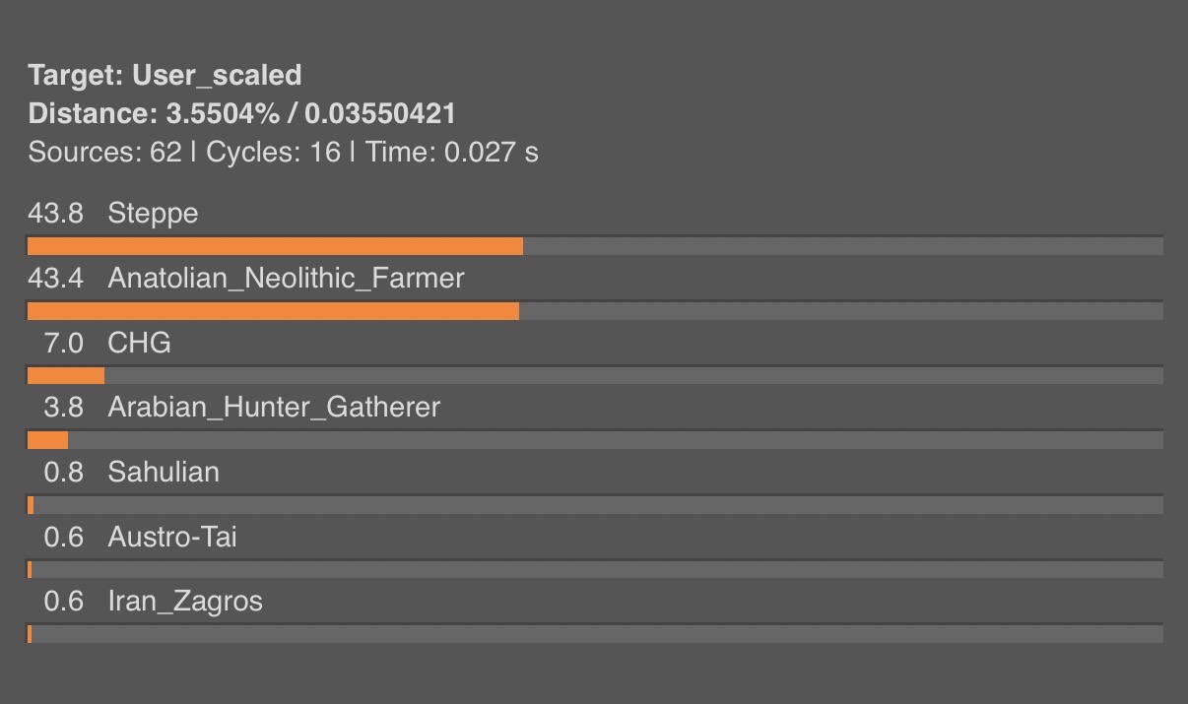Select the 43.4 percentage value
1188x704 pixels.
pos(55,279)
